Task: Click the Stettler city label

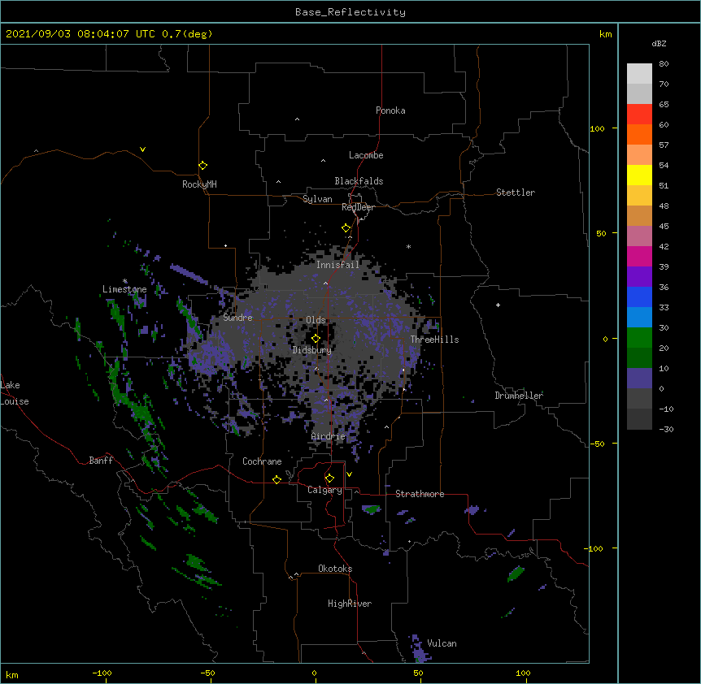Action: tap(516, 193)
